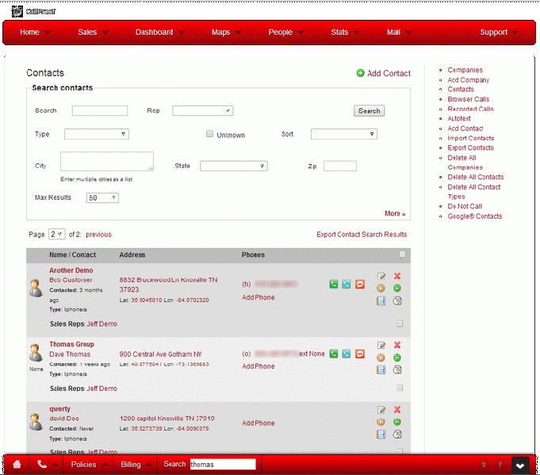
Task: Open the Support menu
Action: 499,32
